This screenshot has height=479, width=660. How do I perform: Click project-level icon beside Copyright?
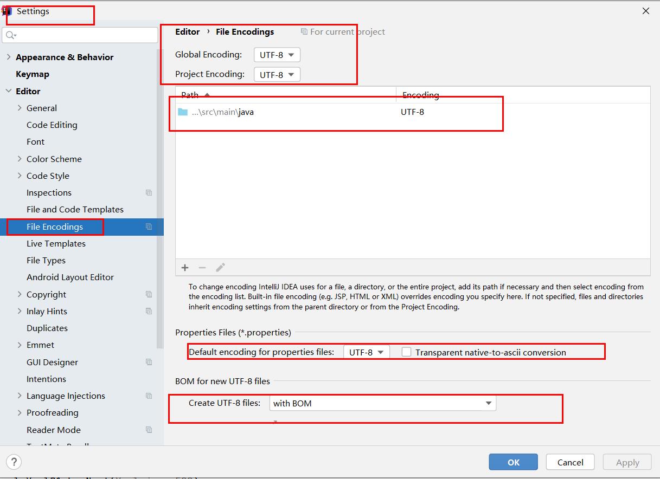[149, 294]
